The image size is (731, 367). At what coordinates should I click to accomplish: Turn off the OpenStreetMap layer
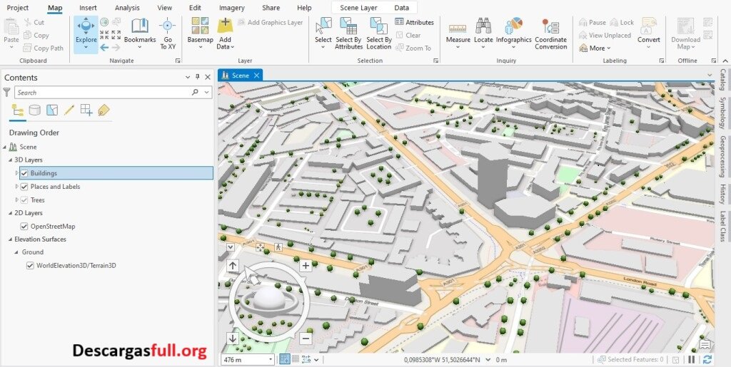click(24, 227)
